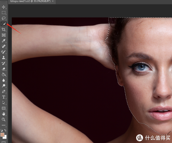Select the Lasso tool

tap(3, 18)
